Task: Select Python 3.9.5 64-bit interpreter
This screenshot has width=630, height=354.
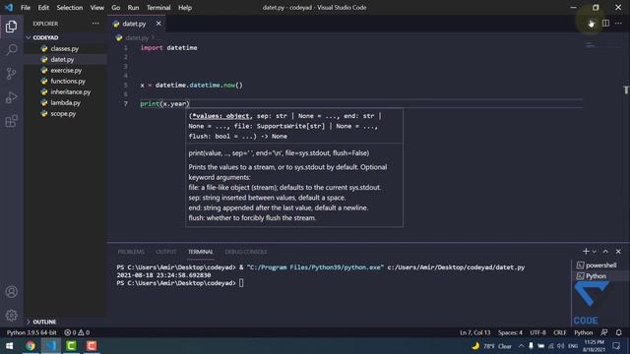Action: pyautogui.click(x=31, y=332)
